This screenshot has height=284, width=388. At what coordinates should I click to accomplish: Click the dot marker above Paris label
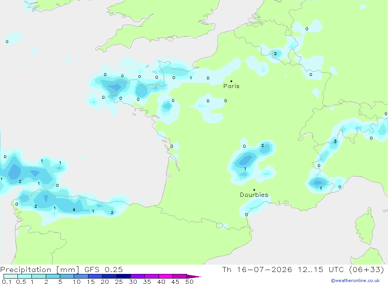tap(231, 81)
